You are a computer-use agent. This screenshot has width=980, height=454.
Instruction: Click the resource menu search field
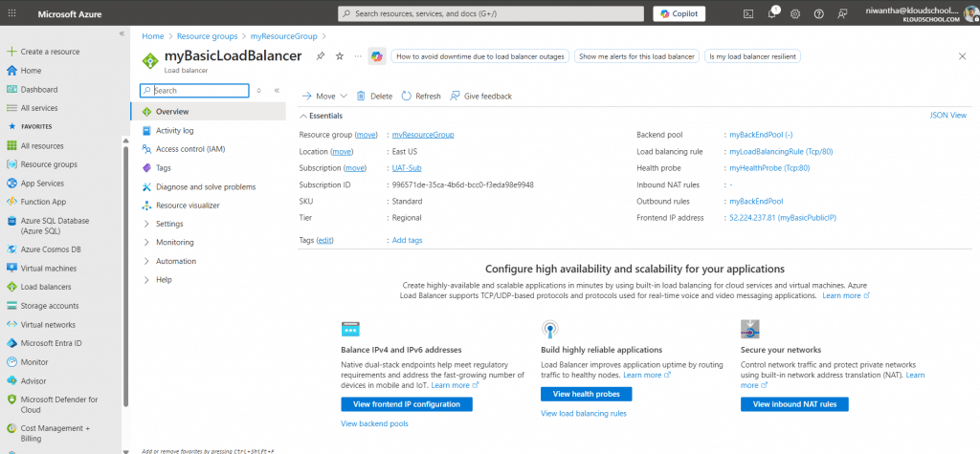pyautogui.click(x=196, y=91)
